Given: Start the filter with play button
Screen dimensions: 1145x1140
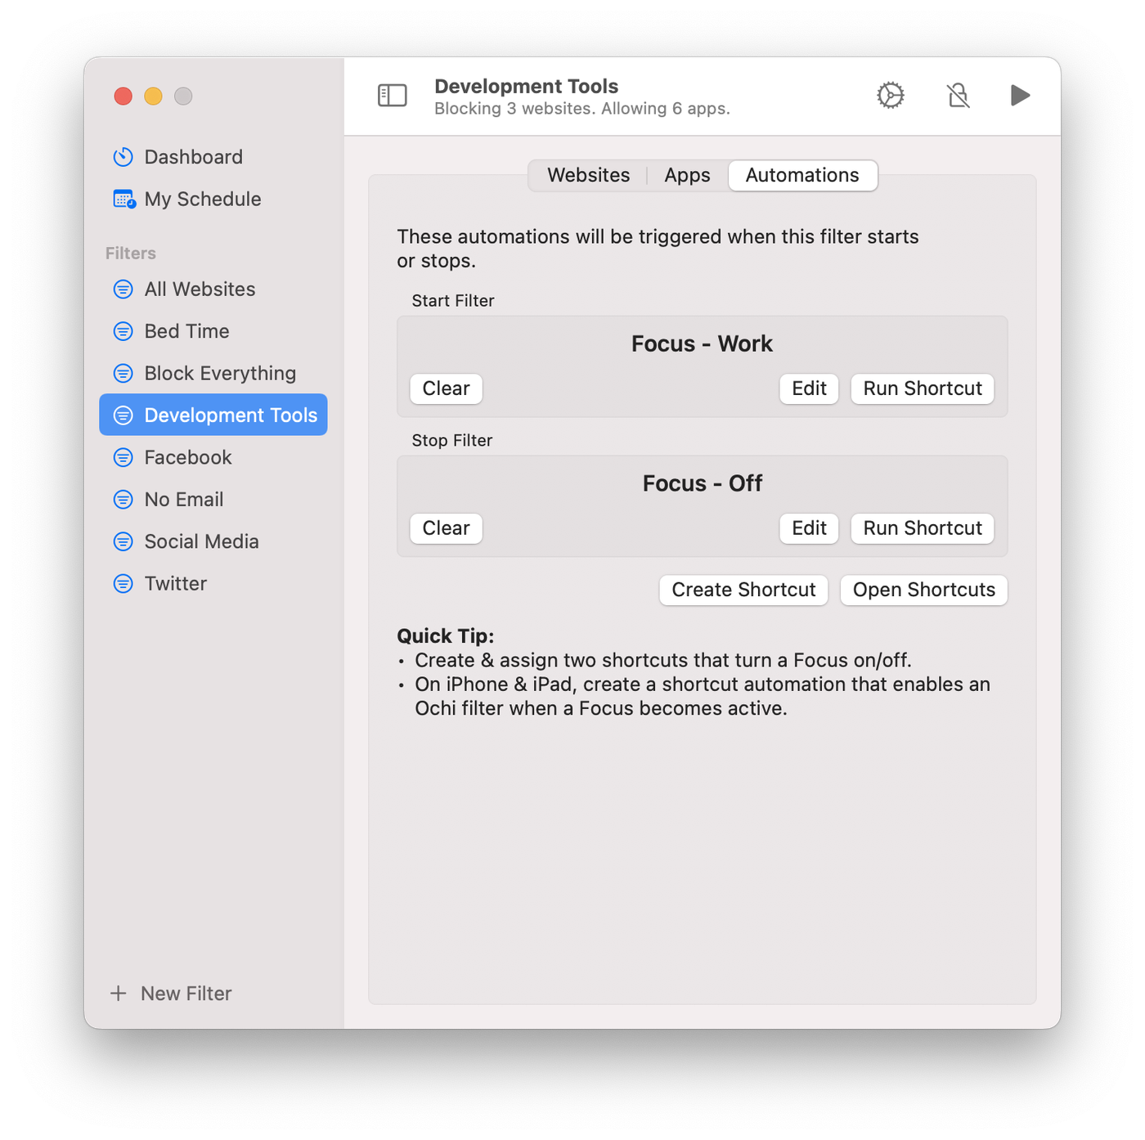Looking at the screenshot, I should 1019,96.
